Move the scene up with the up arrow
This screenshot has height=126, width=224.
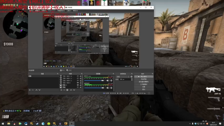pos(36,90)
